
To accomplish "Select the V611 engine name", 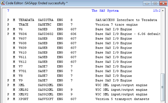I will click(22, 57).
